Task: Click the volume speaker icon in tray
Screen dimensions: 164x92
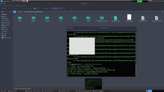Action: coord(149,1)
